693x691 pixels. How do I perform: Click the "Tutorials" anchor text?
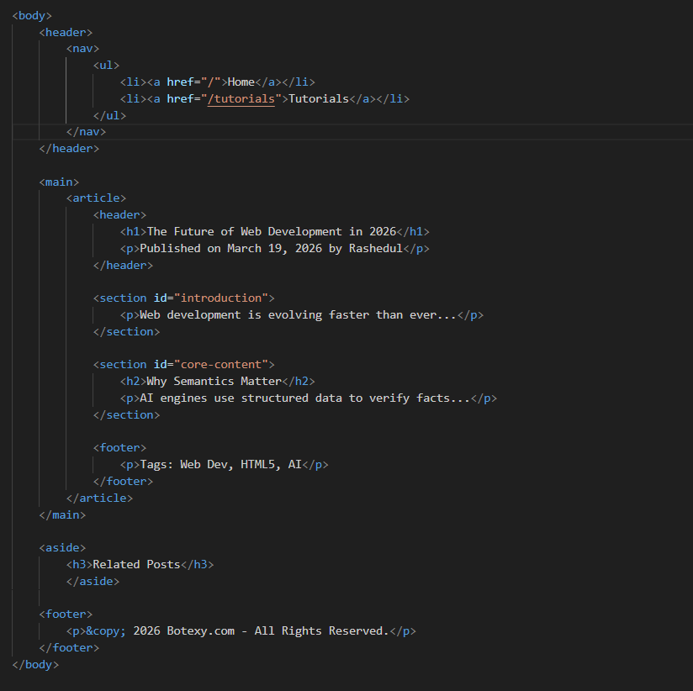pyautogui.click(x=318, y=98)
